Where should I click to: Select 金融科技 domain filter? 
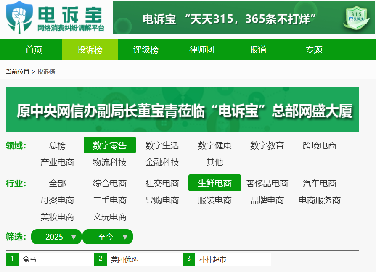pyautogui.click(x=162, y=162)
